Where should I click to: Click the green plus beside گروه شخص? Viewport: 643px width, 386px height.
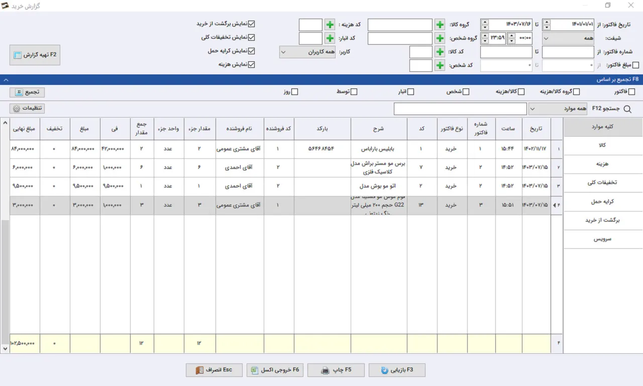(440, 38)
